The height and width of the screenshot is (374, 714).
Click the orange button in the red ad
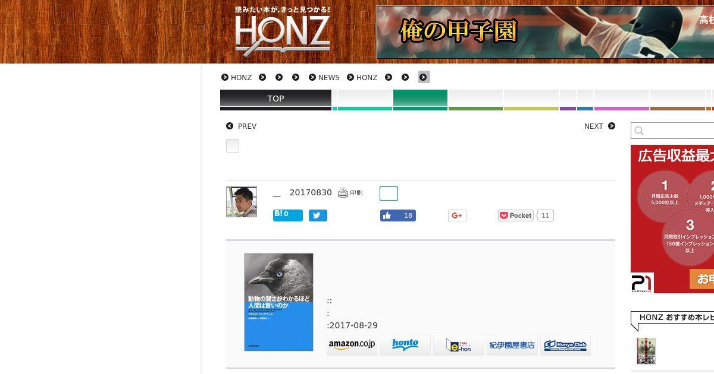[702, 279]
